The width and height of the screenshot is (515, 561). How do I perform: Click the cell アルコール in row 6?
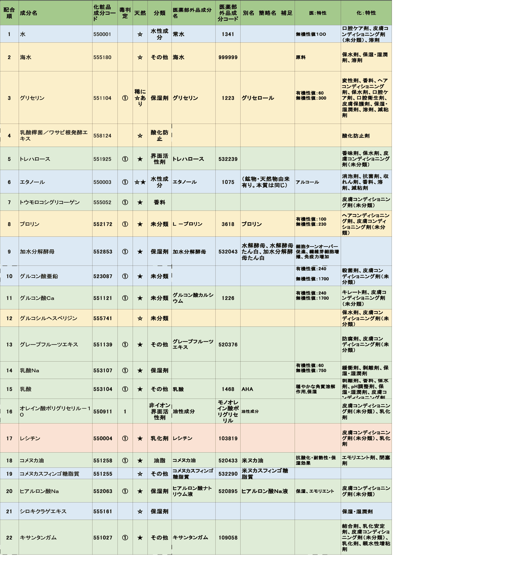pyautogui.click(x=318, y=182)
